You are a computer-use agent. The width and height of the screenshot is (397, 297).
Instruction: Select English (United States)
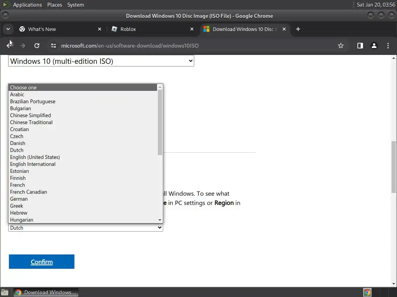[x=83, y=157]
